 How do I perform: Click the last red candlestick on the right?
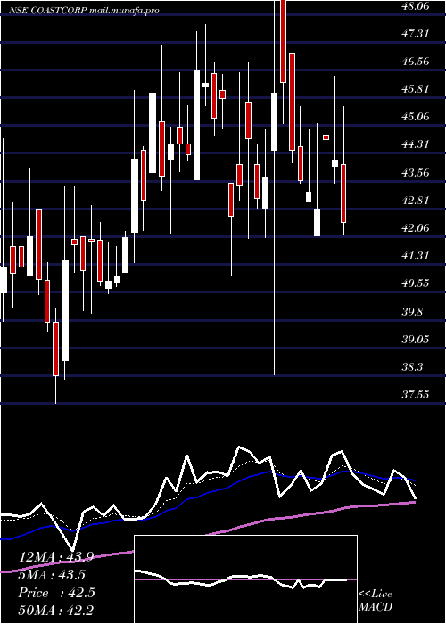(343, 193)
